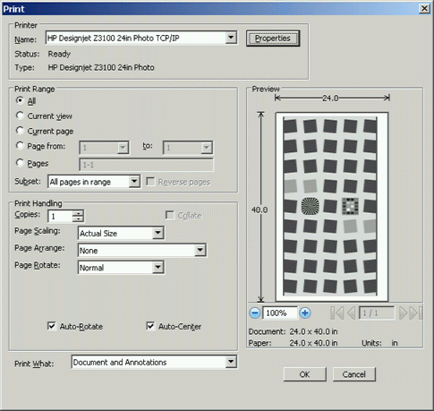Click the zoom in plus icon

[304, 313]
